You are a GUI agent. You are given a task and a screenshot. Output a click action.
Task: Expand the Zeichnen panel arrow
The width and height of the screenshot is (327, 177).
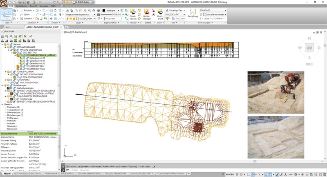pyautogui.click(x=37, y=22)
